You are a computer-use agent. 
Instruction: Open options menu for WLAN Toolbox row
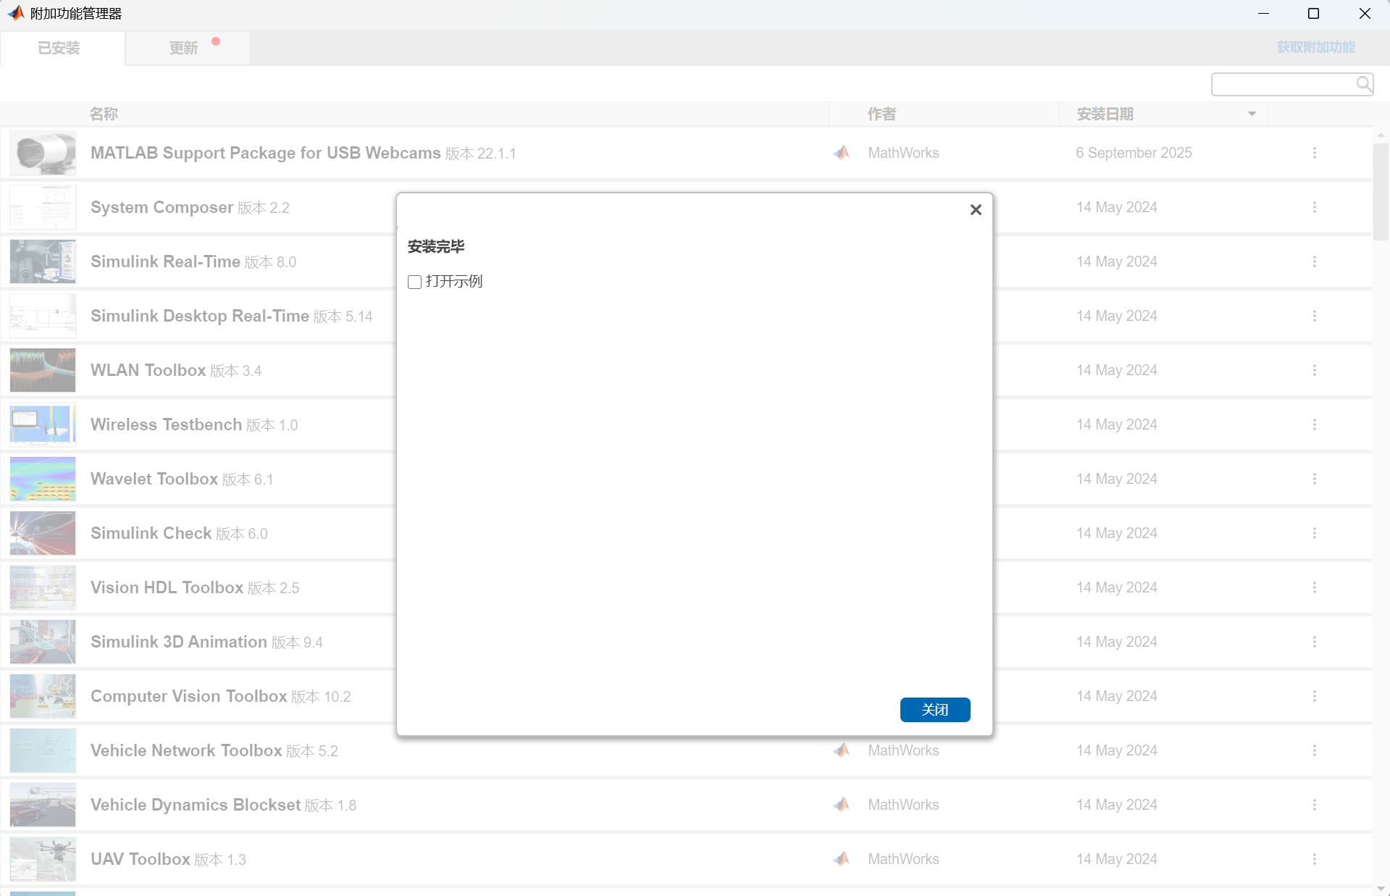[x=1314, y=370]
